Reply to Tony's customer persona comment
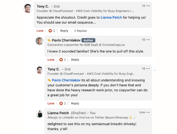 [x=75, y=103]
